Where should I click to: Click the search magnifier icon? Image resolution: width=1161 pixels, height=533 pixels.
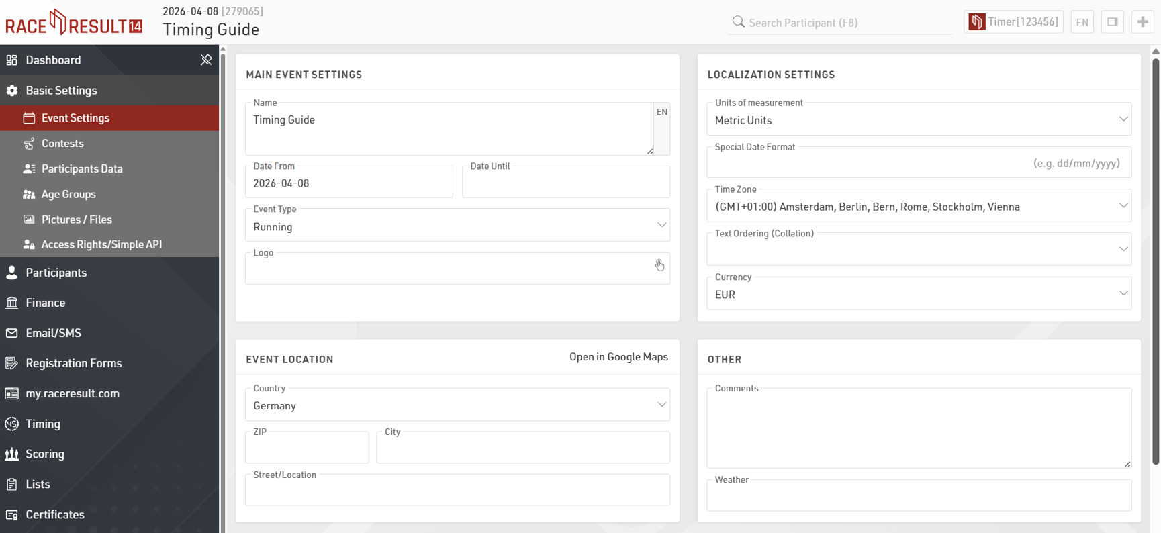tap(738, 22)
